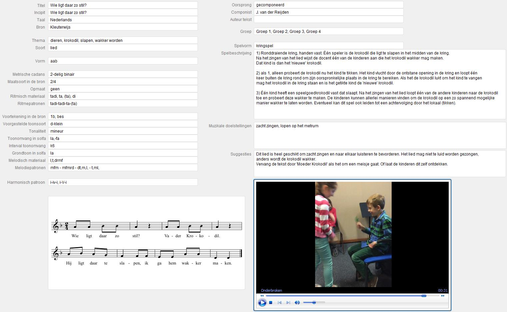Image resolution: width=507 pixels, height=312 pixels.
Task: Click the fast-forward arrows beside seek bar
Action: coord(443,296)
